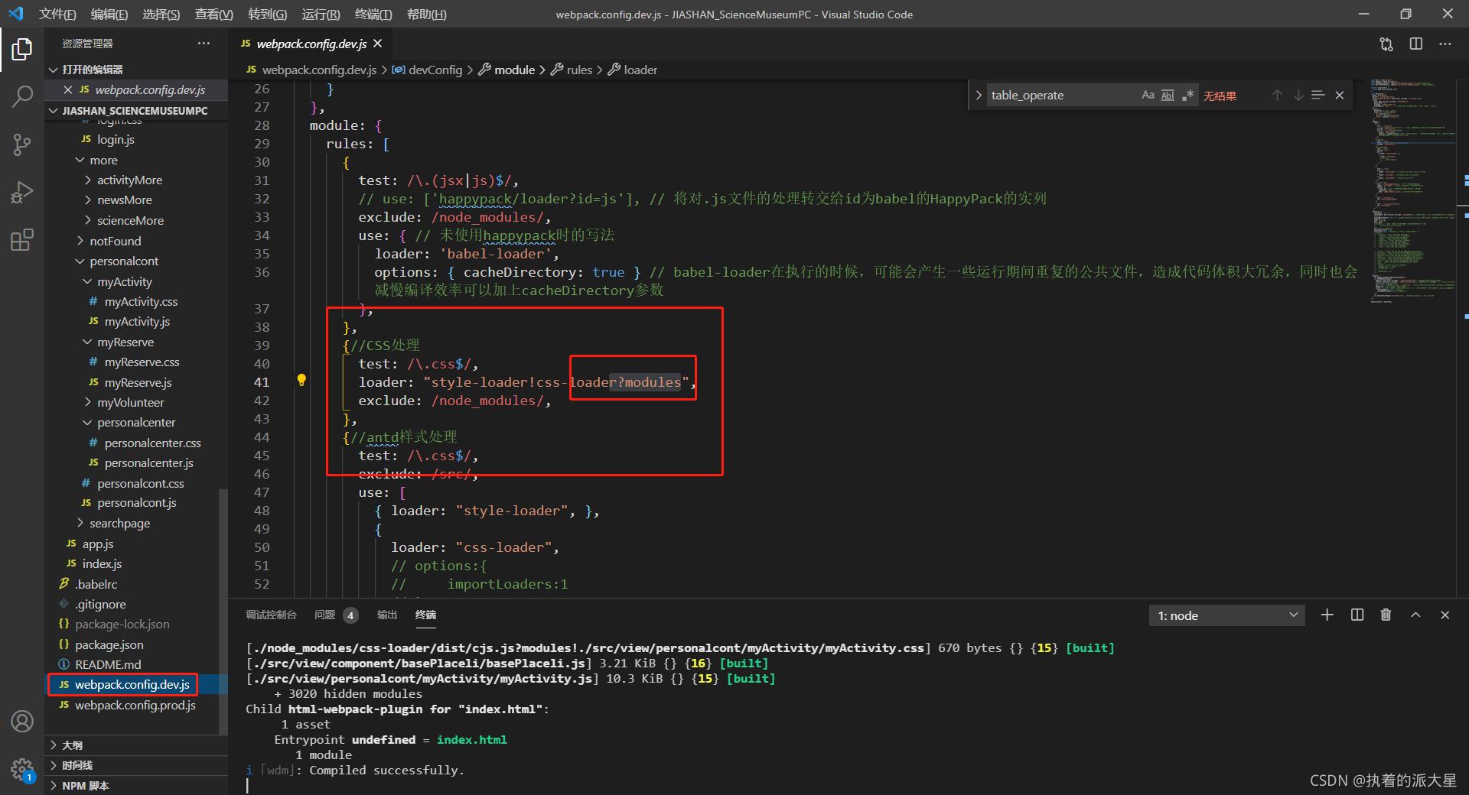Viewport: 1469px width, 795px height.
Task: Toggle Use Regular Expression in find widget
Action: click(1187, 96)
